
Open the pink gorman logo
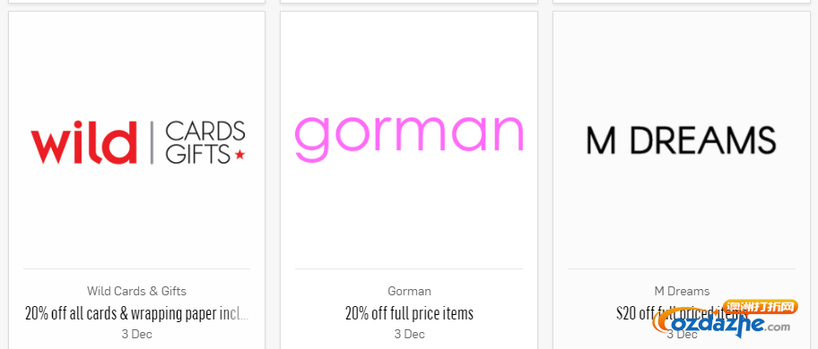click(x=409, y=138)
